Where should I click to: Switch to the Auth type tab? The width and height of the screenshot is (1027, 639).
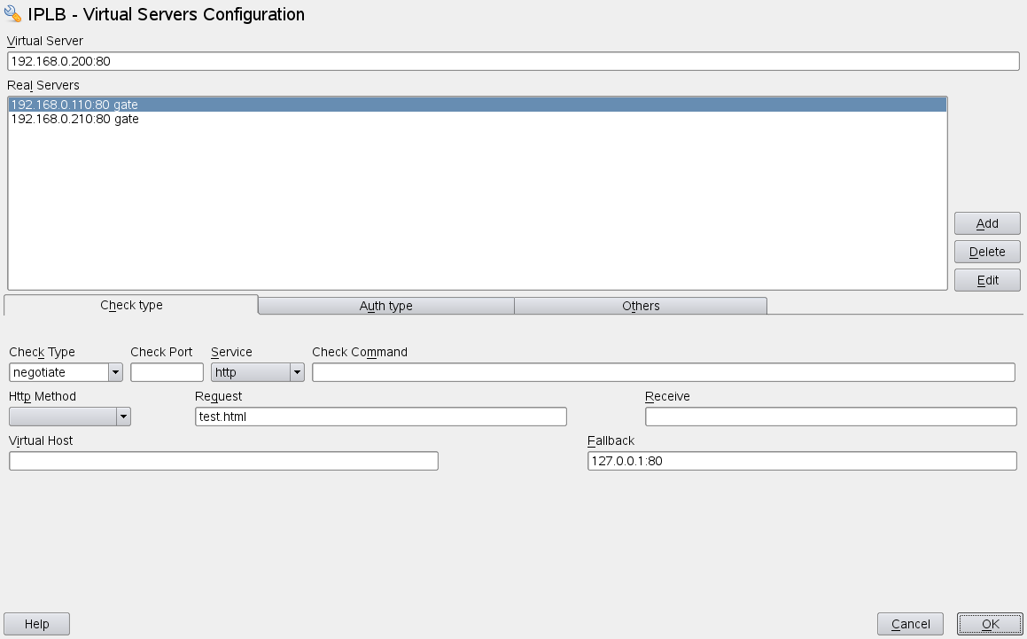point(385,306)
